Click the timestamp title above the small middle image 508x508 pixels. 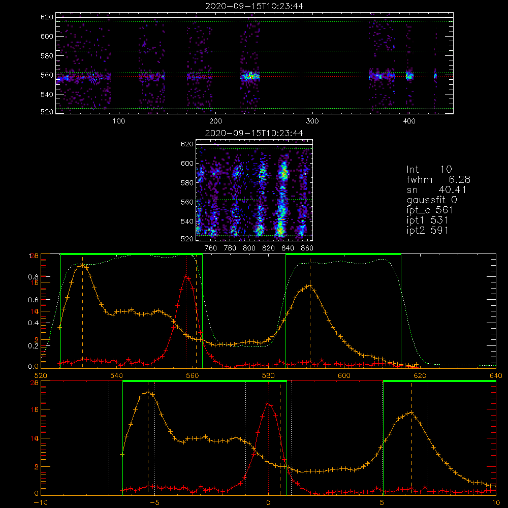(x=254, y=133)
